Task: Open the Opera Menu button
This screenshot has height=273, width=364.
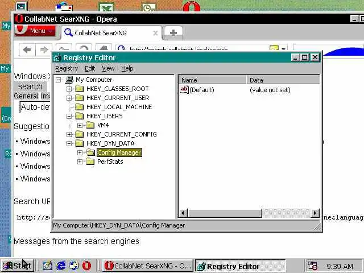Action: point(35,30)
